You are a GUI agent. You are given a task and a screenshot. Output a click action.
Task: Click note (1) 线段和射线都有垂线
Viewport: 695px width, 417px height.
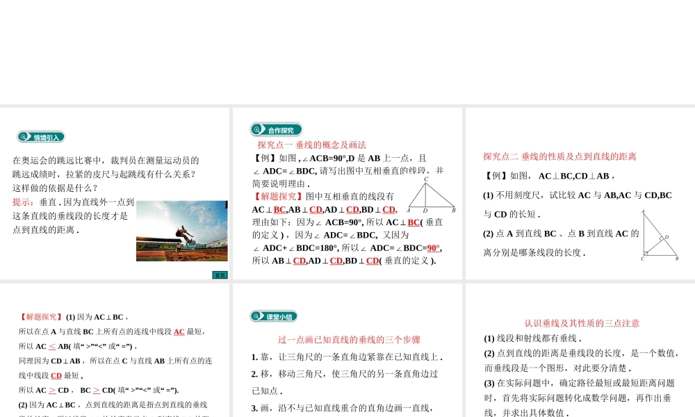532,338
